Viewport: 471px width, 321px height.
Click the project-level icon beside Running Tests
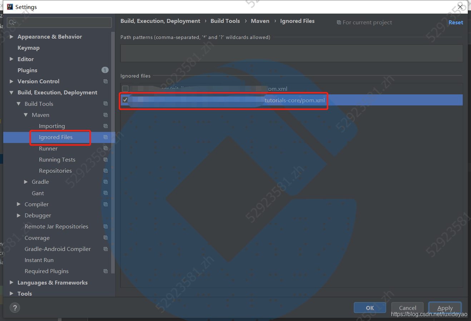click(105, 159)
